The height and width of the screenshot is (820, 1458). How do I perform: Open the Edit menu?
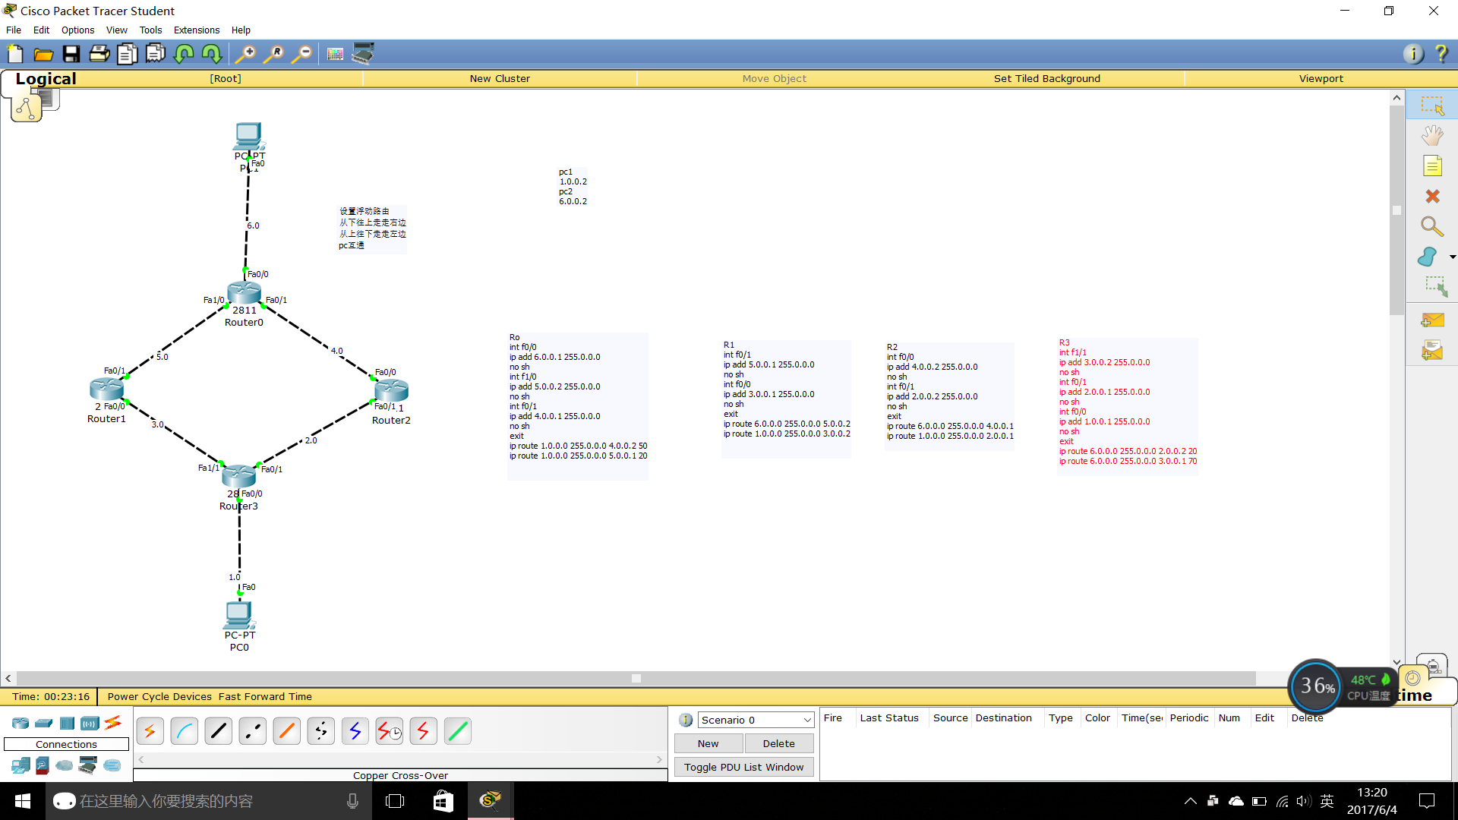(x=41, y=30)
